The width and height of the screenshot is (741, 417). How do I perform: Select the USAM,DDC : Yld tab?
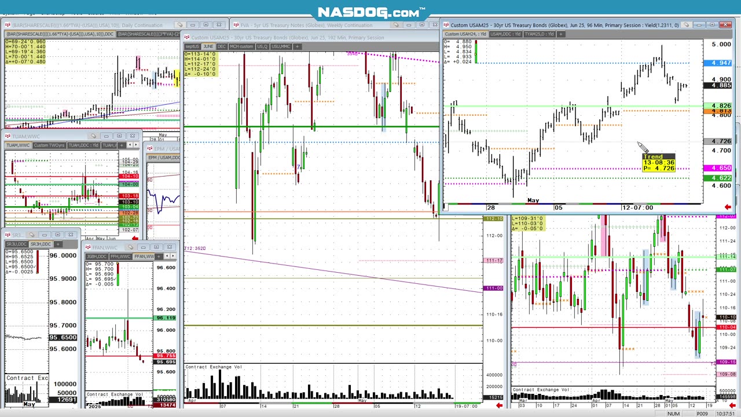pos(505,34)
